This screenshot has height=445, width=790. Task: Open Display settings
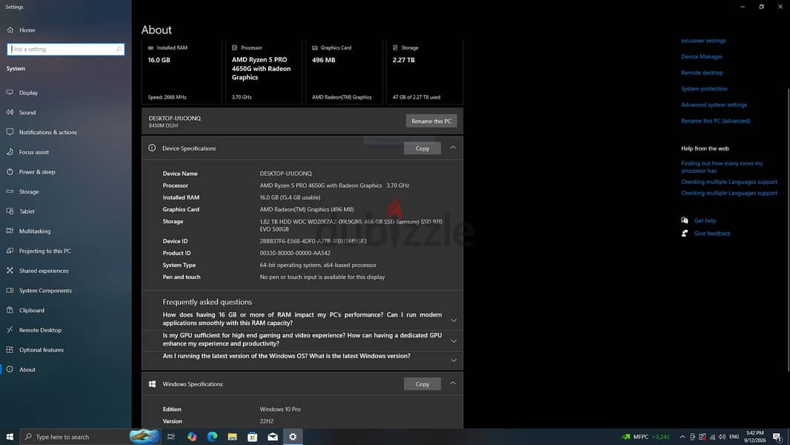[28, 93]
